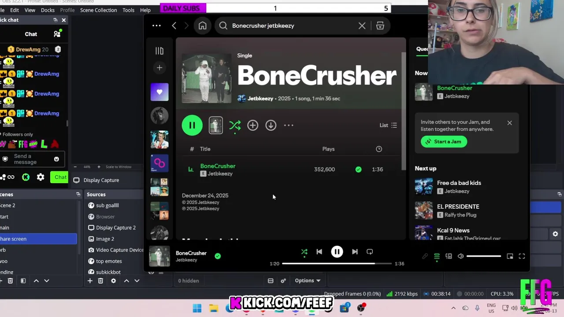564x317 pixels.
Task: Open Jetbkeezy artist link under title
Action: [260, 99]
